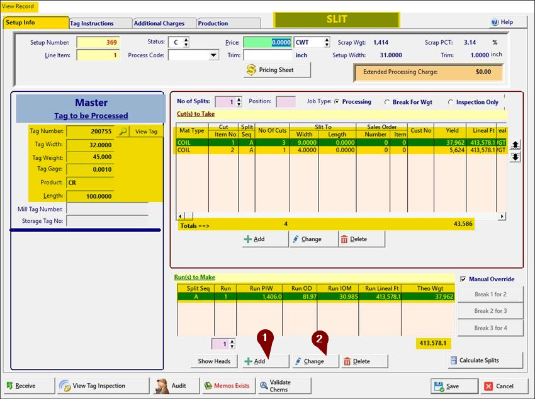Click the magnifier icon beside Tag Number

[123, 132]
